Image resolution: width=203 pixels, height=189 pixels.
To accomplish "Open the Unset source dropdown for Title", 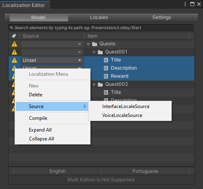I will (52, 60).
